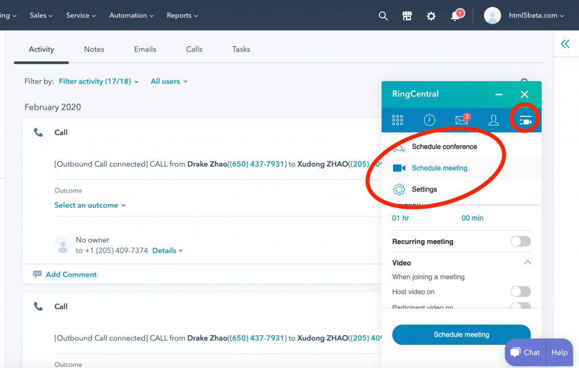Click Add Comment link
This screenshot has width=579, height=368.
[x=71, y=275]
